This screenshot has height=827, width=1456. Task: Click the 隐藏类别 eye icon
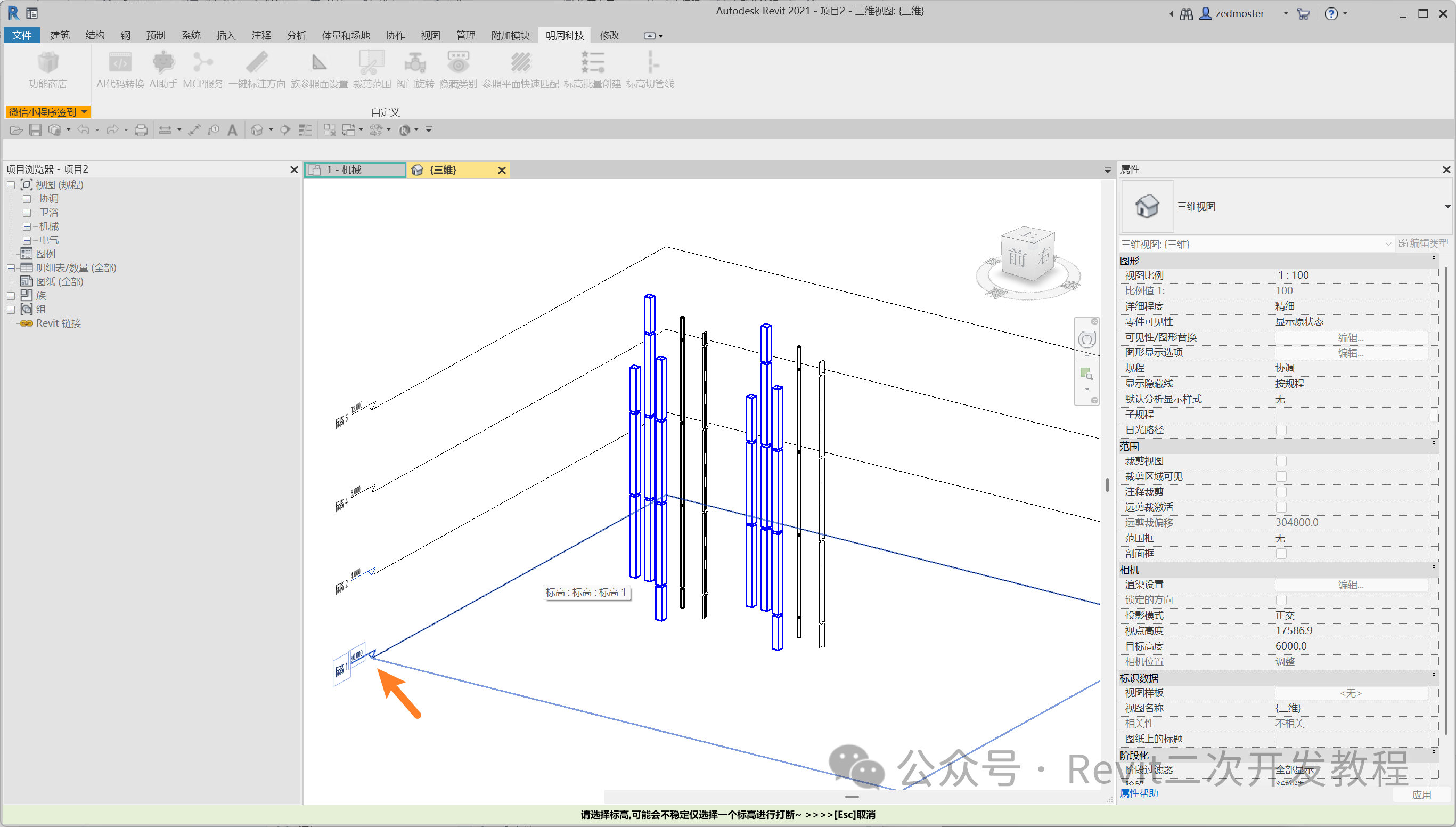[x=457, y=63]
